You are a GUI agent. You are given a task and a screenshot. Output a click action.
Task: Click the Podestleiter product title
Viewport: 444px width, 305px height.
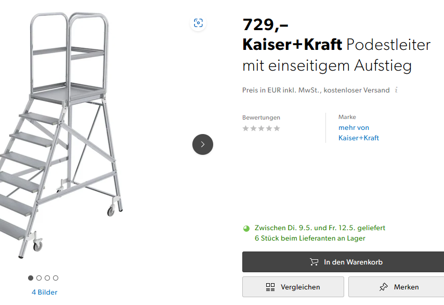point(336,55)
